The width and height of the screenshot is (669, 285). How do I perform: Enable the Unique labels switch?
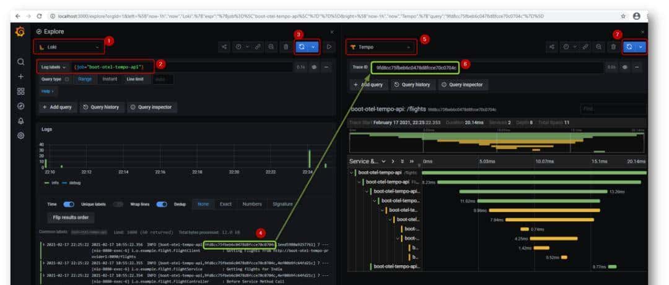tap(118, 204)
